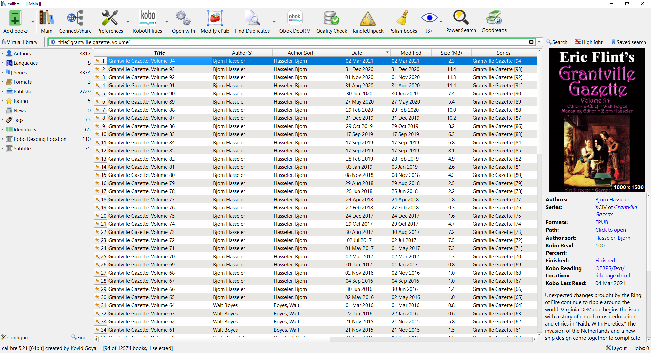Screen dimensions: 651x353
Task: Click the EPUB format link
Action: pos(601,222)
